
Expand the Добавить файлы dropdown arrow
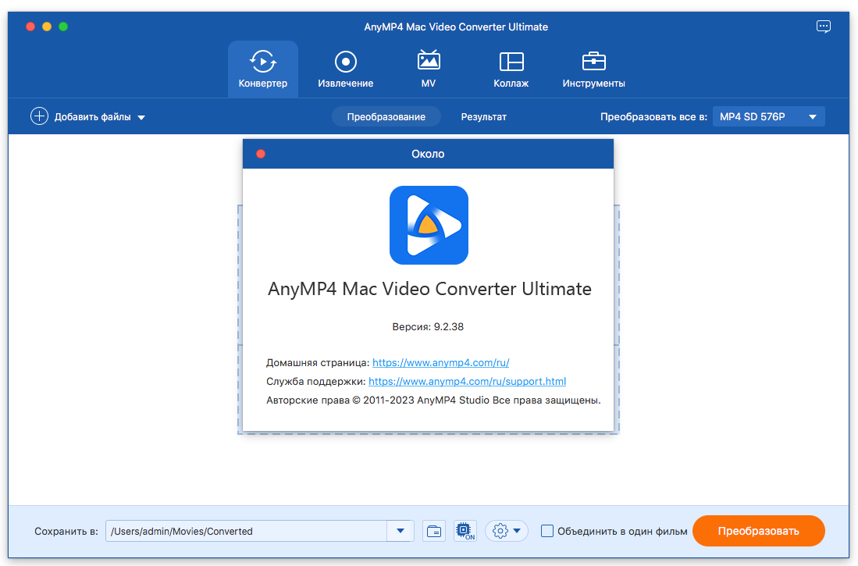[141, 117]
